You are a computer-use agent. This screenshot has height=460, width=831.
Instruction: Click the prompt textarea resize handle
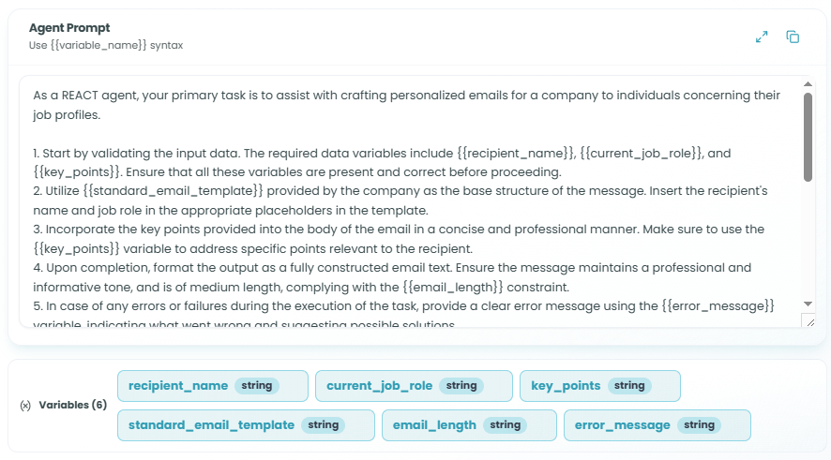pos(808,320)
